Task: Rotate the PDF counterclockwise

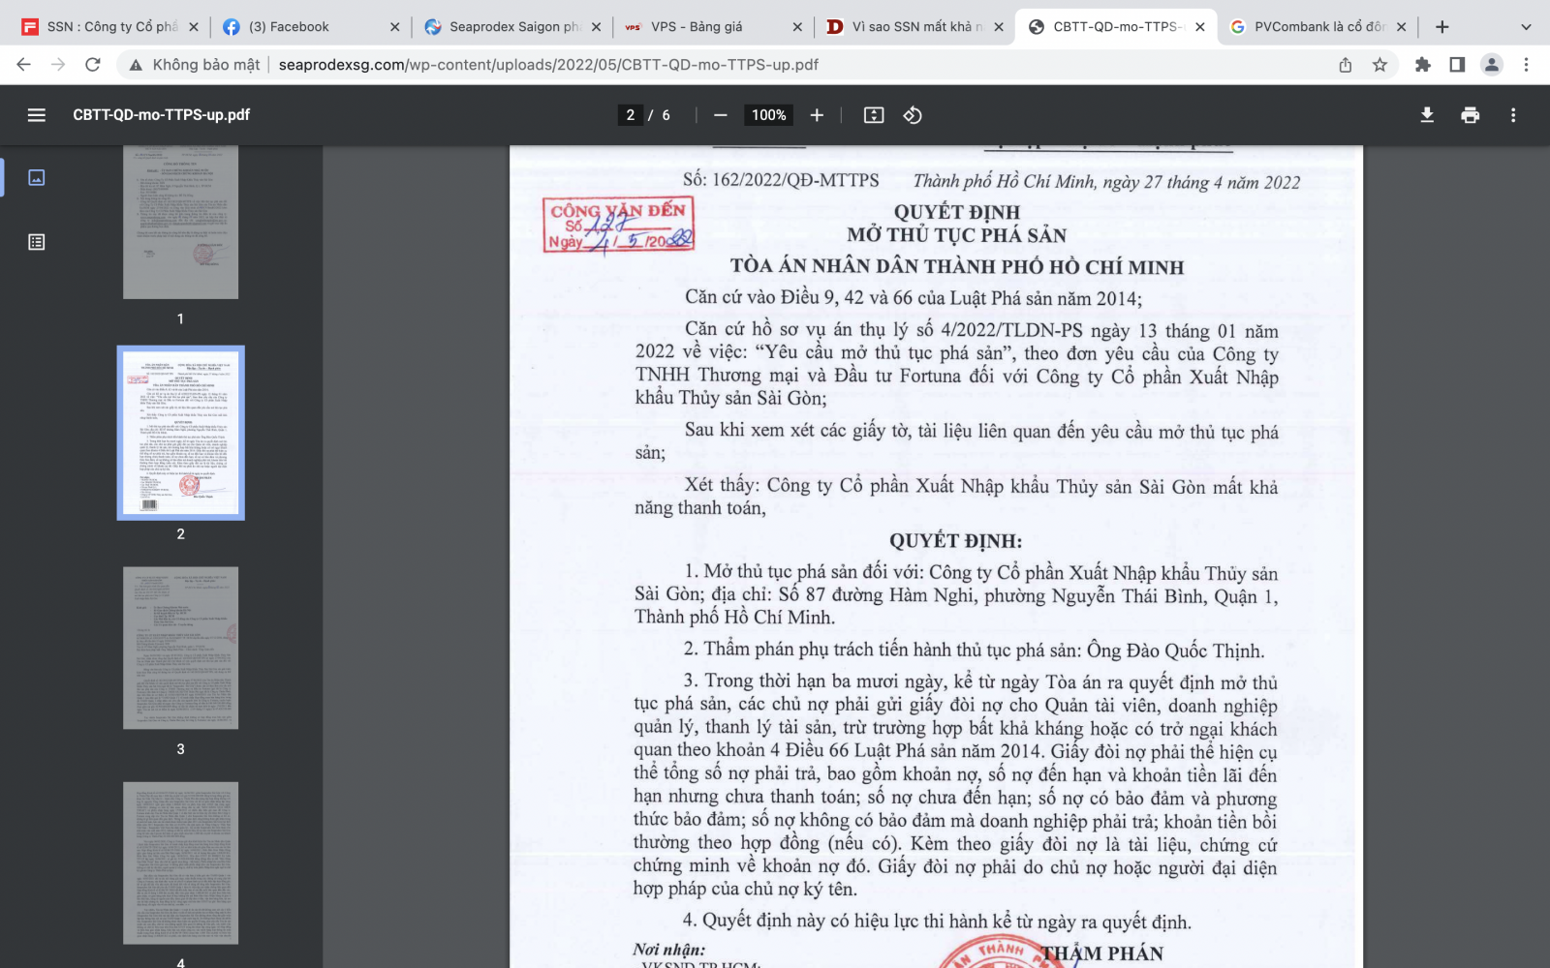Action: [x=913, y=115]
